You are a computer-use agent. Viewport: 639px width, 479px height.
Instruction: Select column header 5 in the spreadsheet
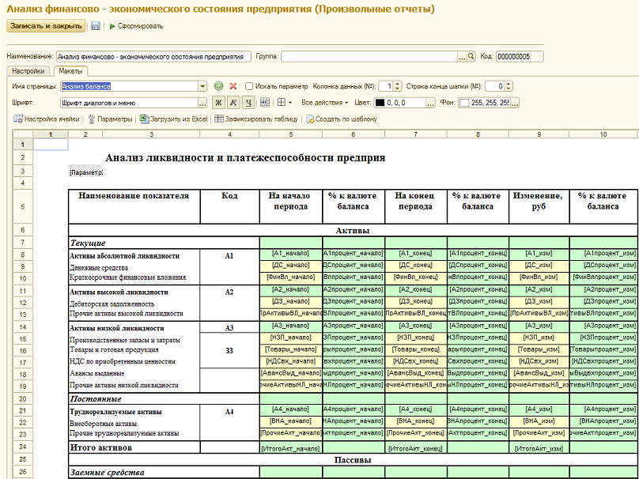click(291, 134)
